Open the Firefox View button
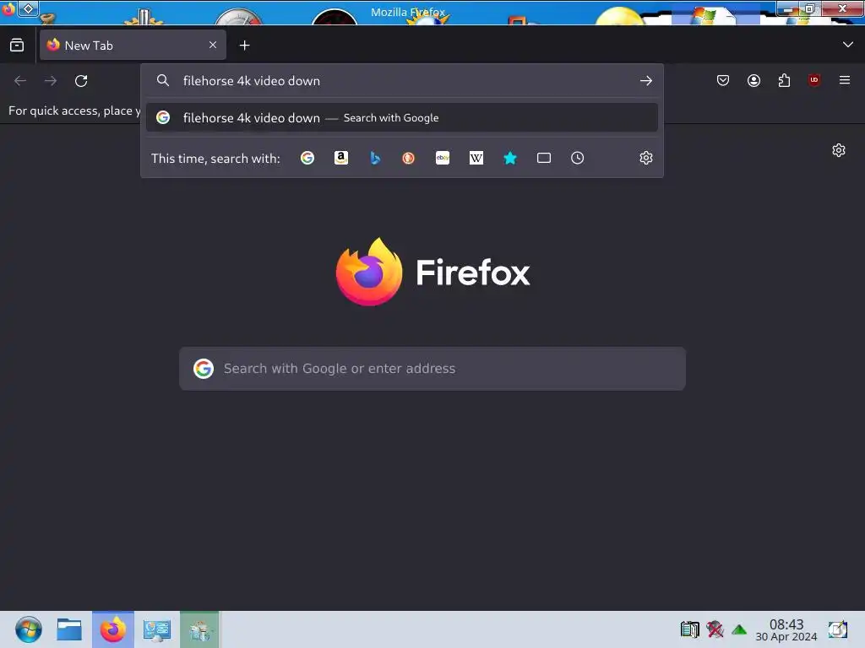The width and height of the screenshot is (865, 648). (17, 46)
